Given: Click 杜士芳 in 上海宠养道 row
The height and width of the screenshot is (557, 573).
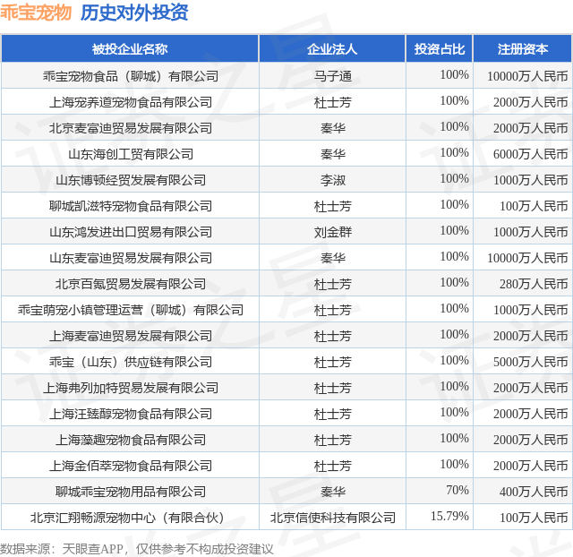Looking at the screenshot, I should pos(332,102).
